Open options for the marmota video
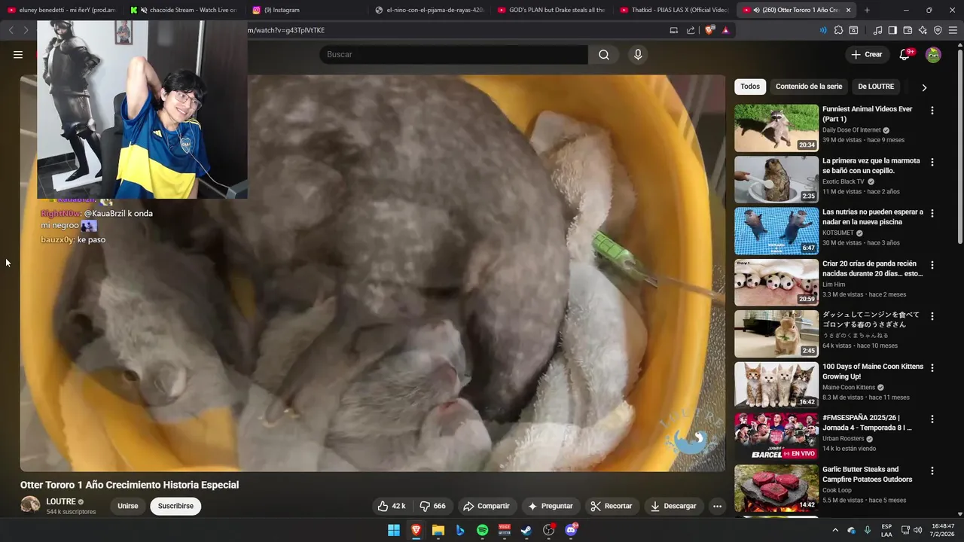Viewport: 964px width, 542px height. click(x=932, y=162)
